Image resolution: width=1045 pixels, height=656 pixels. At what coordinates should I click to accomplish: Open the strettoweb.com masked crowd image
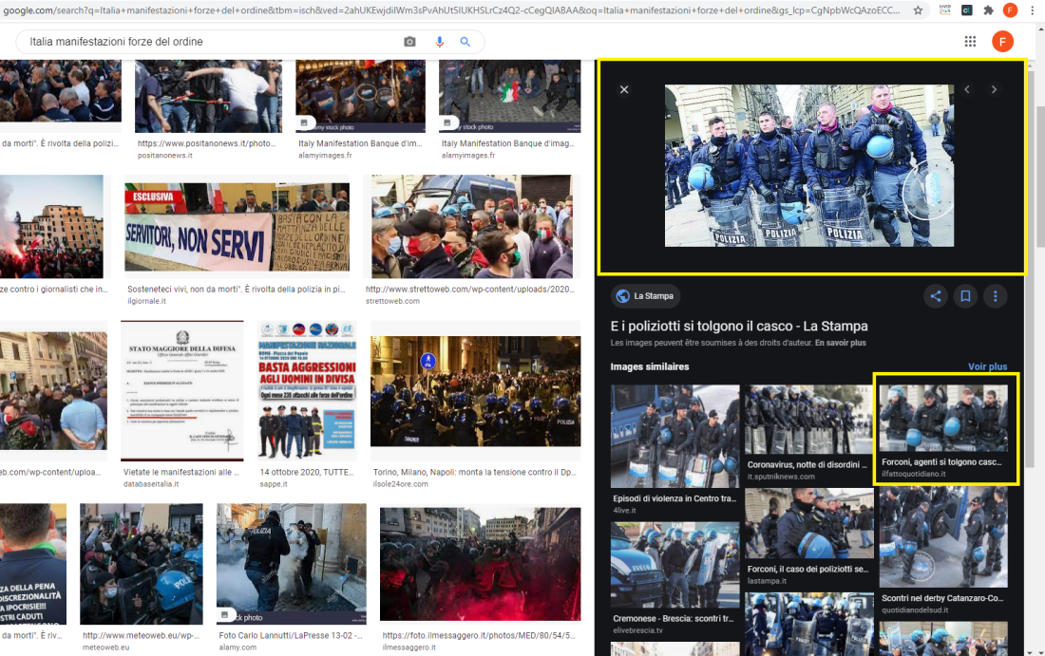472,227
